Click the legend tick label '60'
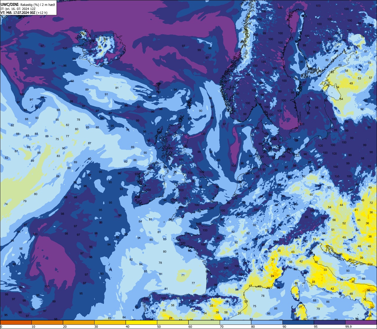 coord(190,327)
